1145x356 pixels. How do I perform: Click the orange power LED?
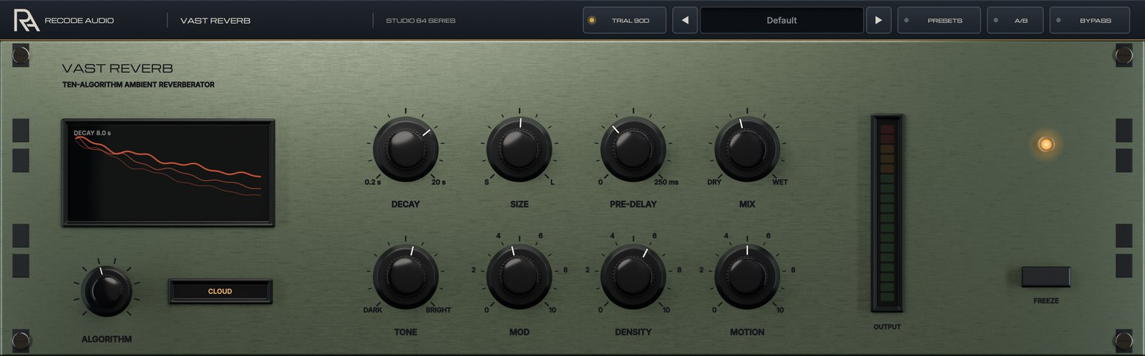(x=1046, y=144)
